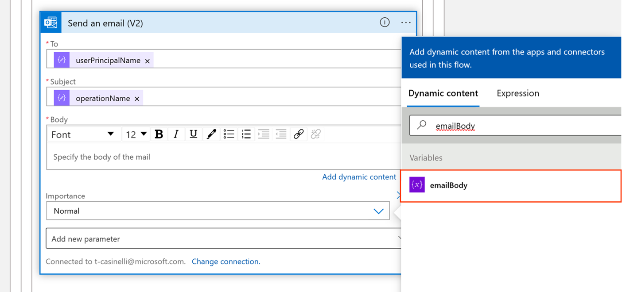This screenshot has height=292, width=622.
Task: Click the Add dynamic content link
Action: pos(359,177)
